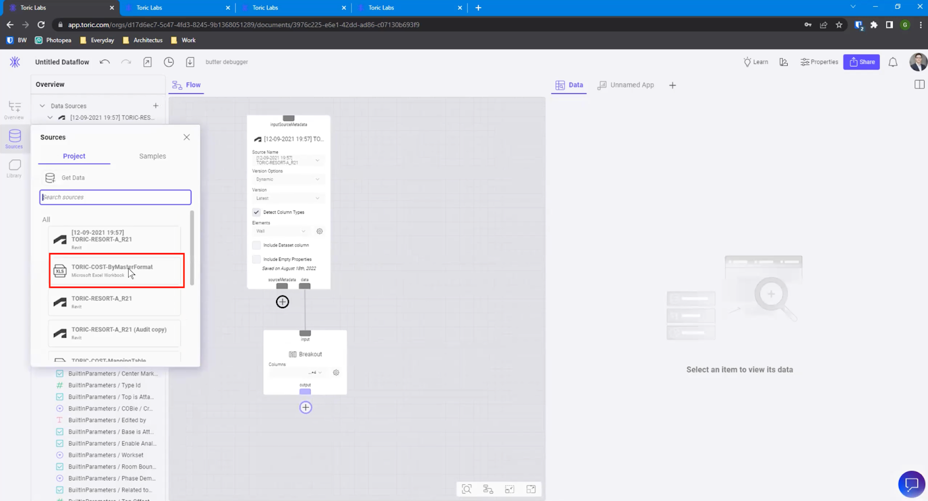This screenshot has width=928, height=501.
Task: Select BuiltInParameters / Edited by column
Action: (107, 420)
